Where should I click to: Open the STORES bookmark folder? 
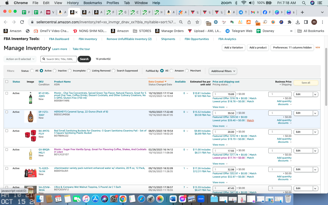pyautogui.click(x=142, y=31)
